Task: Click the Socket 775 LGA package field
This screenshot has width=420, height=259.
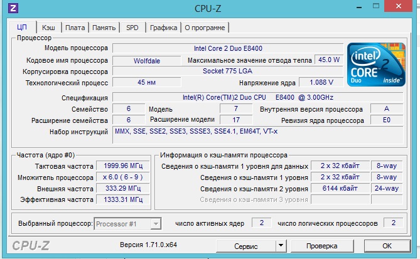Action: click(228, 71)
